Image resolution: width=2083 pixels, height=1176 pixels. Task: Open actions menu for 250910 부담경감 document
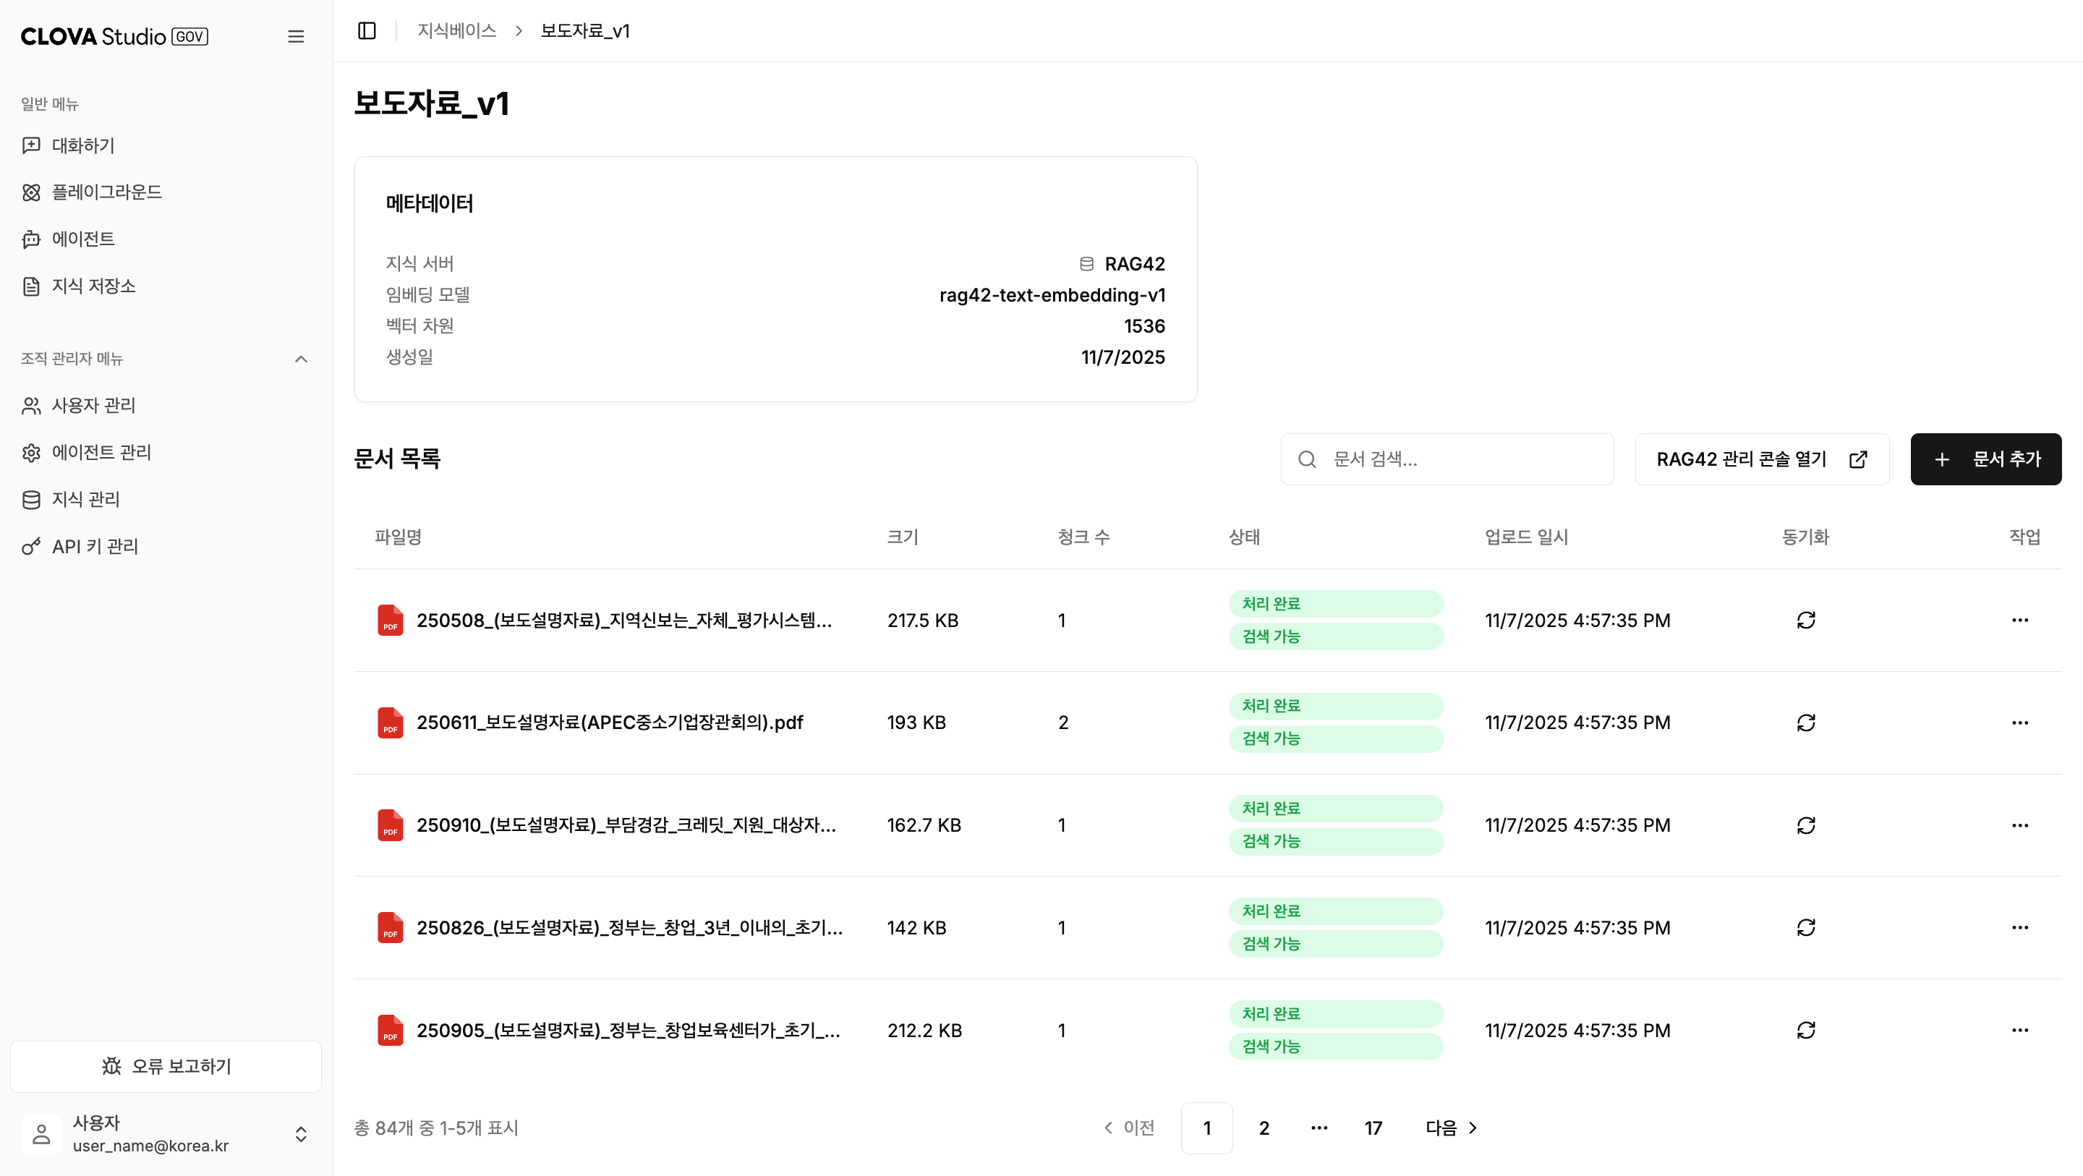click(x=2019, y=825)
